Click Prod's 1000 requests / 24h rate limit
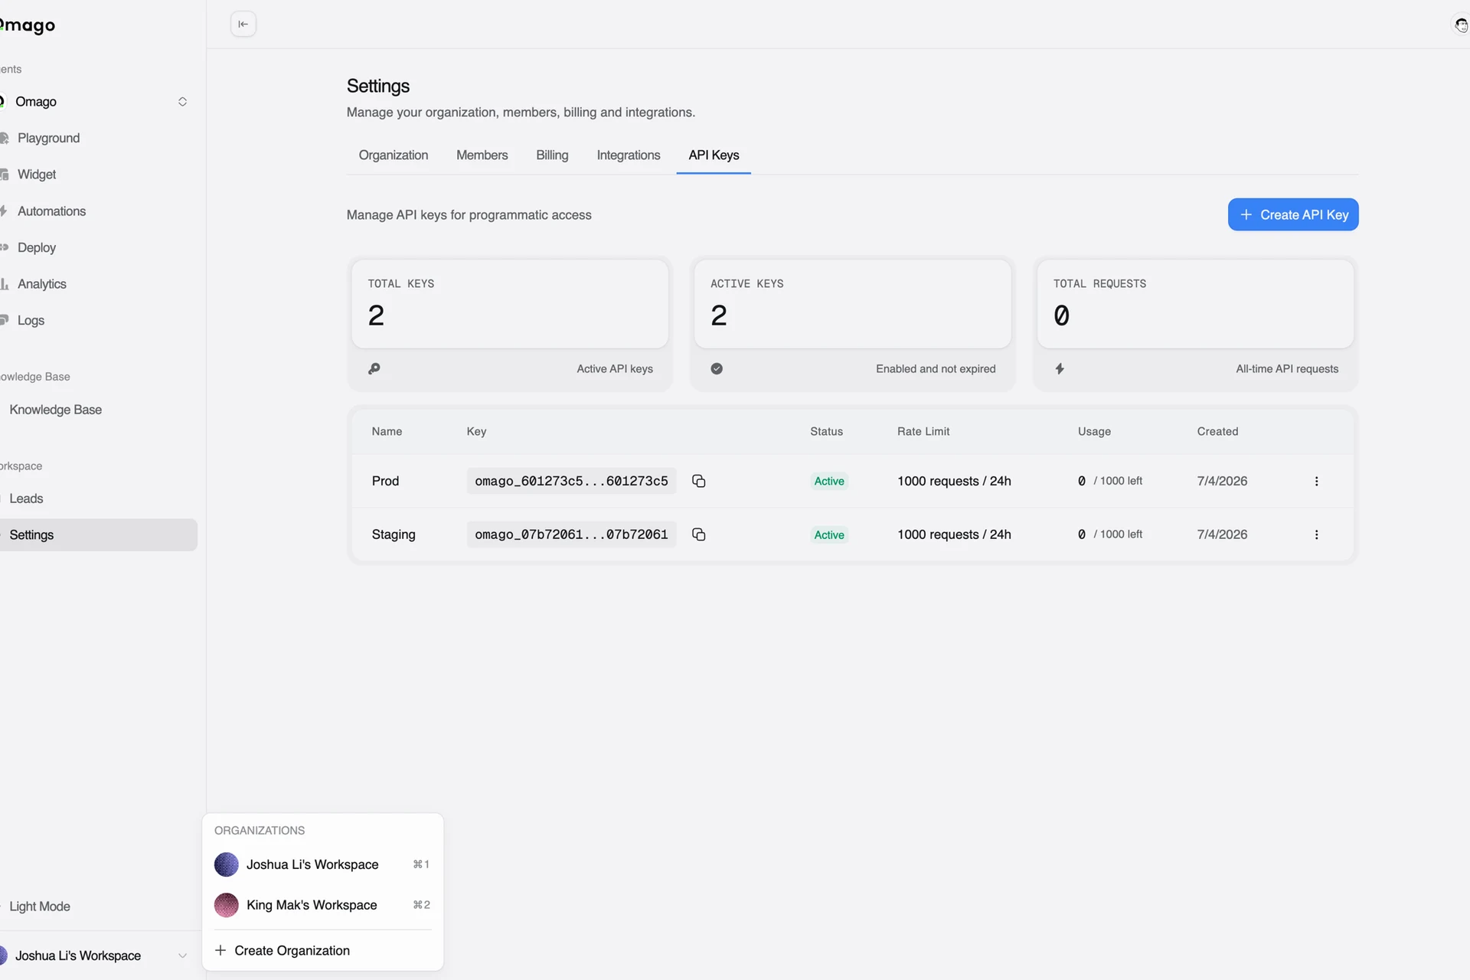Viewport: 1470px width, 980px height. pyautogui.click(x=954, y=481)
